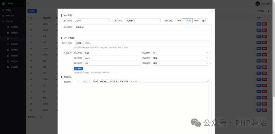Click ID cell 24 in the table
Image resolution: width=275 pixels, height=134 pixels.
31,104
